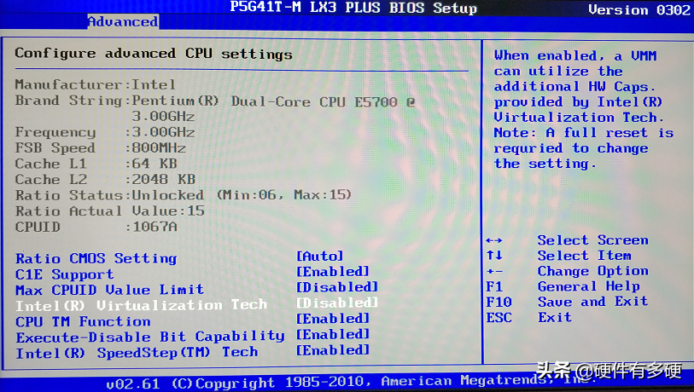Viewport: 694px width, 392px height.
Task: Change SpeedStep Tech [Enabled] value
Action: pos(333,350)
